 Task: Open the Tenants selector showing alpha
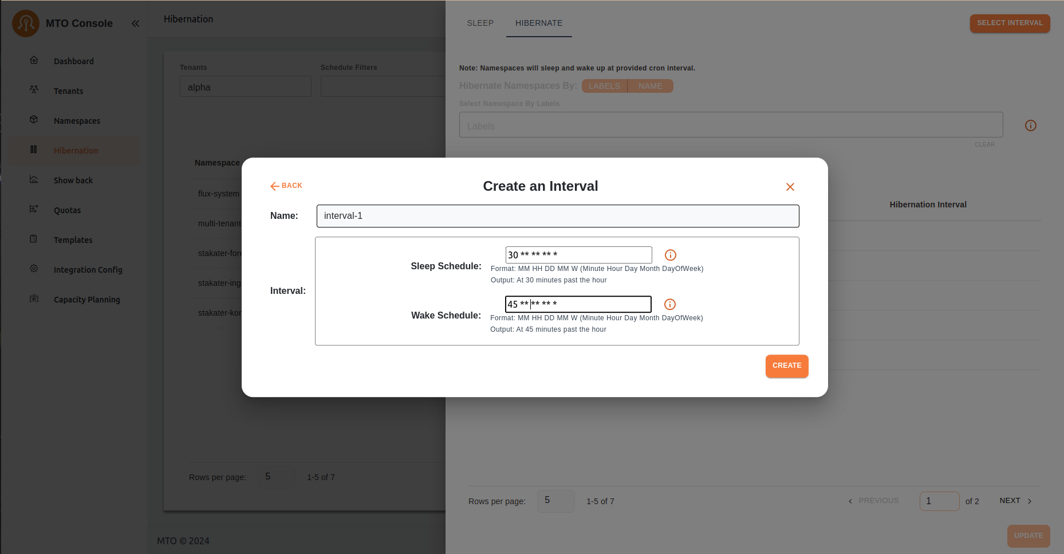tap(245, 86)
